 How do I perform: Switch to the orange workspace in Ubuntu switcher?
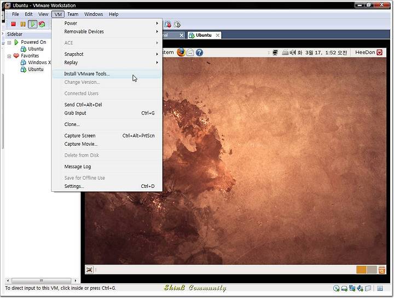point(361,270)
